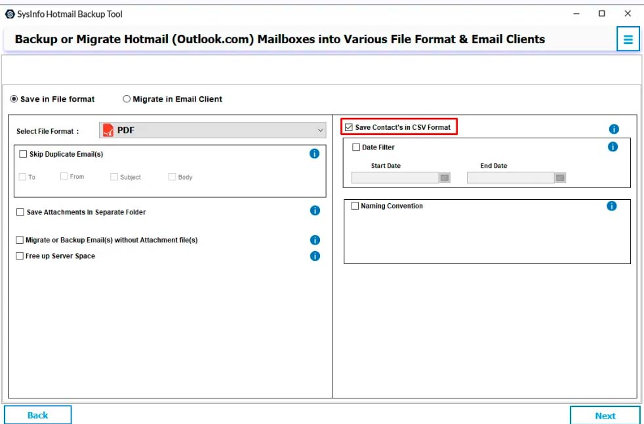Click the SysInfo logo in title bar
The height and width of the screenshot is (424, 644).
click(x=10, y=14)
